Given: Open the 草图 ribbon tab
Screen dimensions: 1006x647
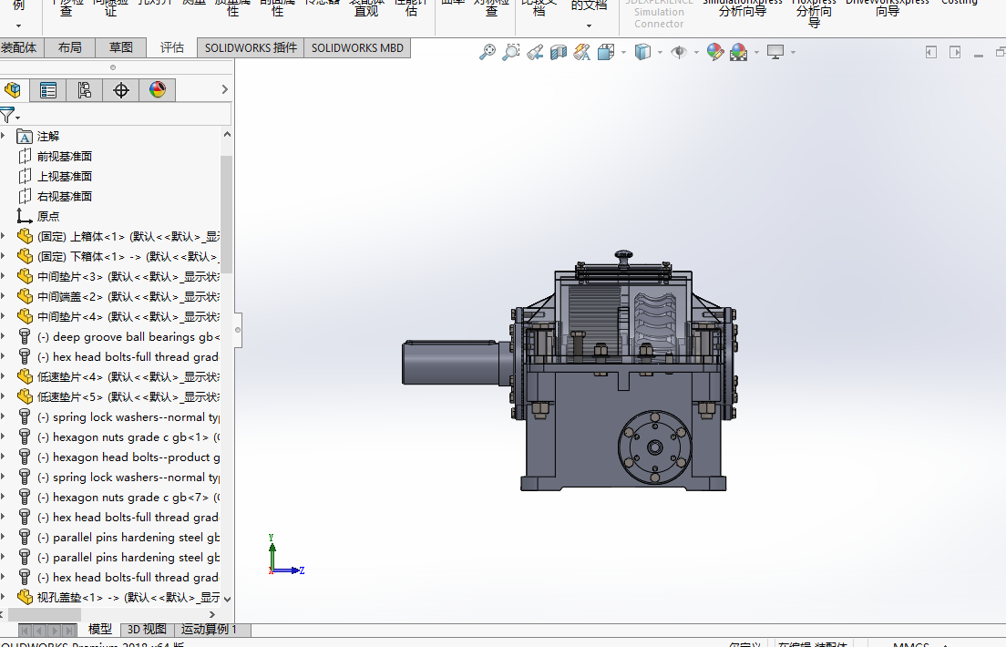Looking at the screenshot, I should pos(120,47).
